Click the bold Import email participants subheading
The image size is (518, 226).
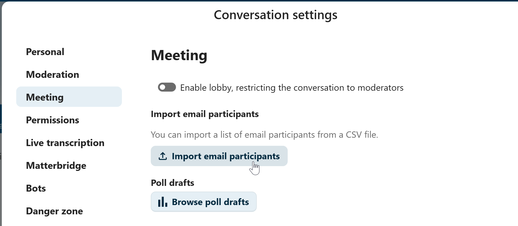(x=204, y=114)
